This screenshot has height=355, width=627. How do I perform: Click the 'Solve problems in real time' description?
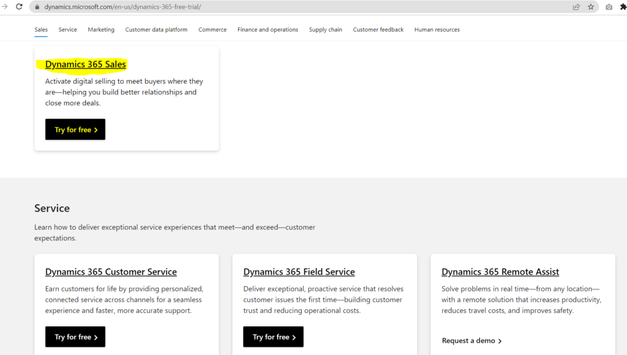[522, 299]
